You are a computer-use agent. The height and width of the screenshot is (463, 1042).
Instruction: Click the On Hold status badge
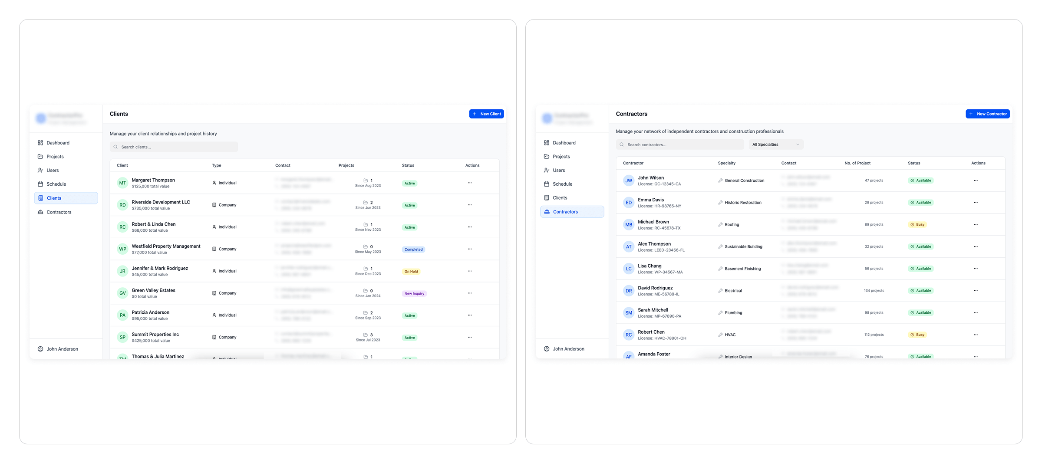pyautogui.click(x=411, y=272)
